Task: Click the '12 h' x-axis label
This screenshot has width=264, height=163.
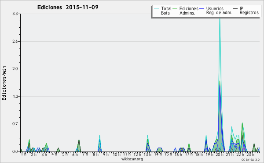Action: (137, 154)
